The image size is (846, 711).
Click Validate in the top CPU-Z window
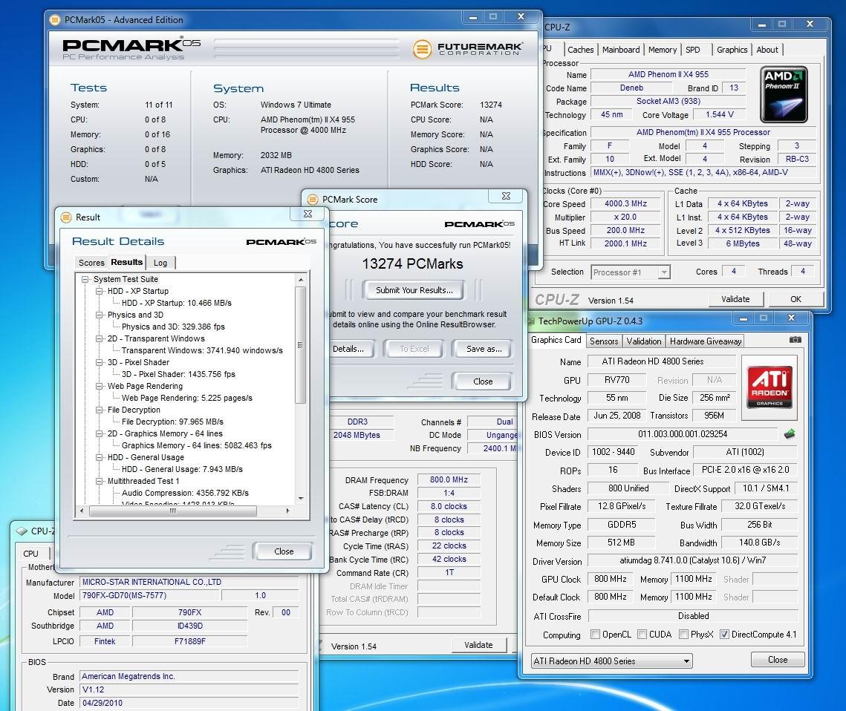point(735,298)
